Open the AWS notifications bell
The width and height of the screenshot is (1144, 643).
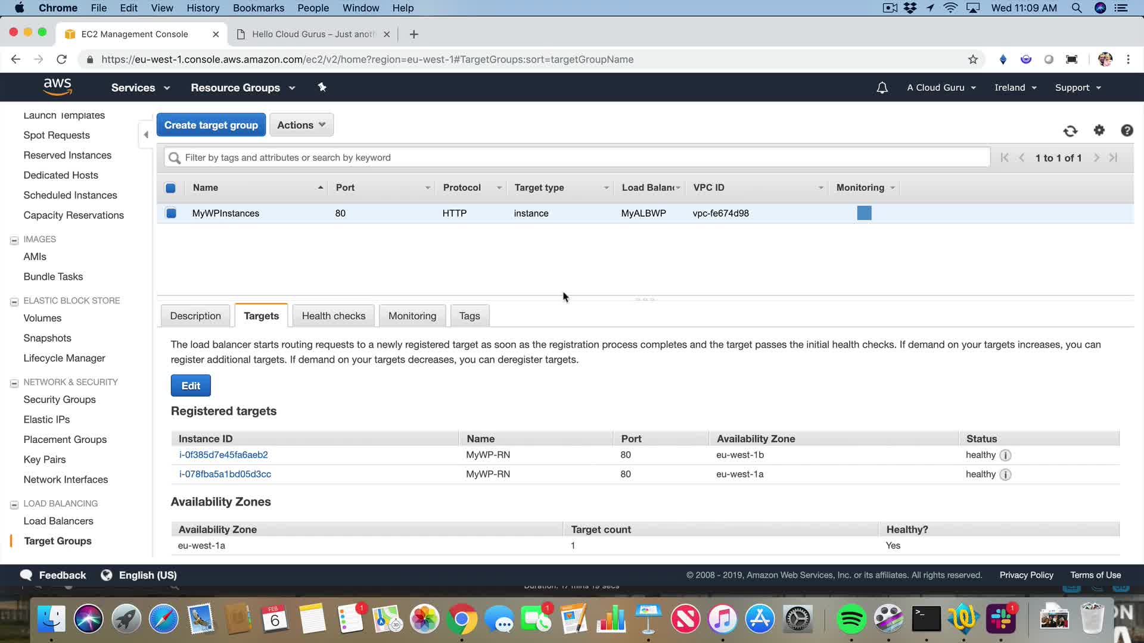pyautogui.click(x=882, y=88)
